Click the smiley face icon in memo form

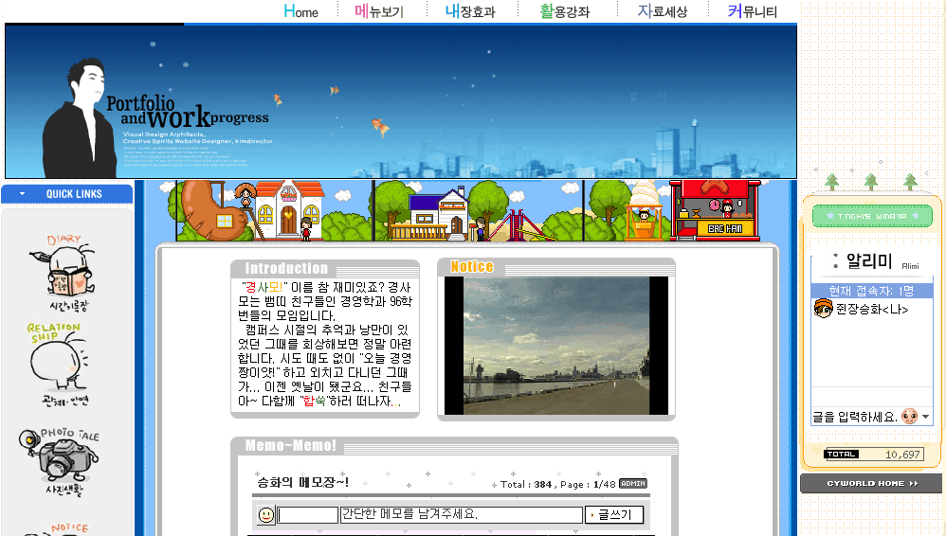[266, 514]
